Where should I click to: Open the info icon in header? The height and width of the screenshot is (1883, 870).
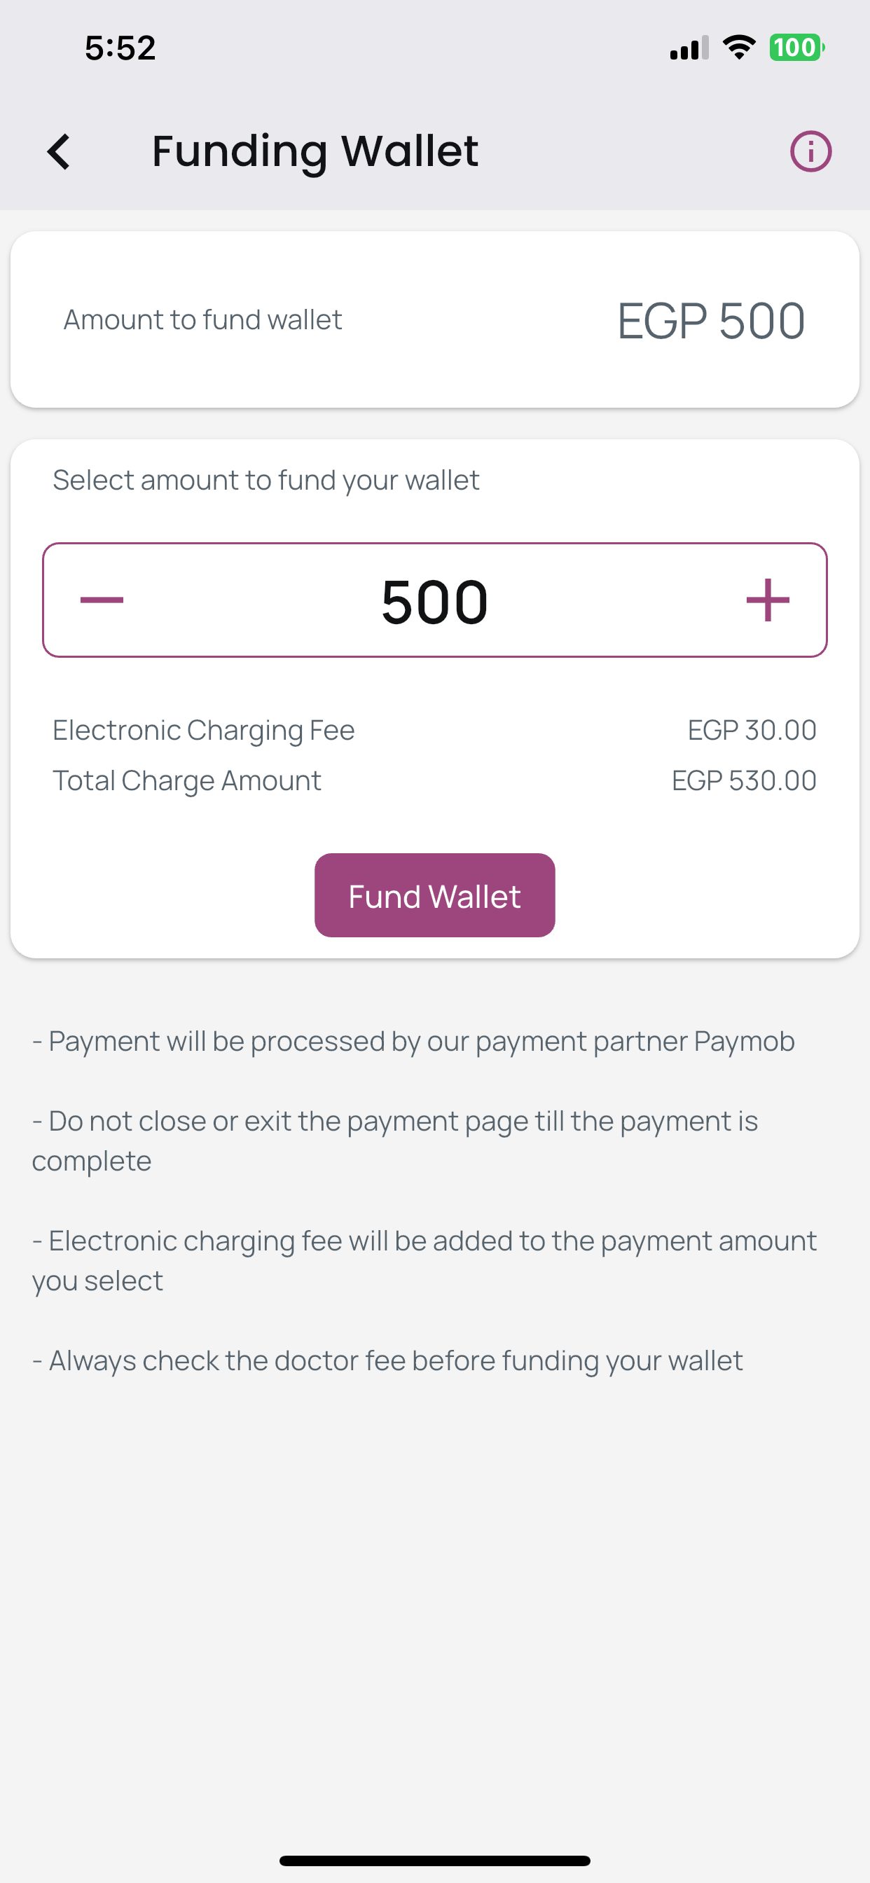[810, 151]
